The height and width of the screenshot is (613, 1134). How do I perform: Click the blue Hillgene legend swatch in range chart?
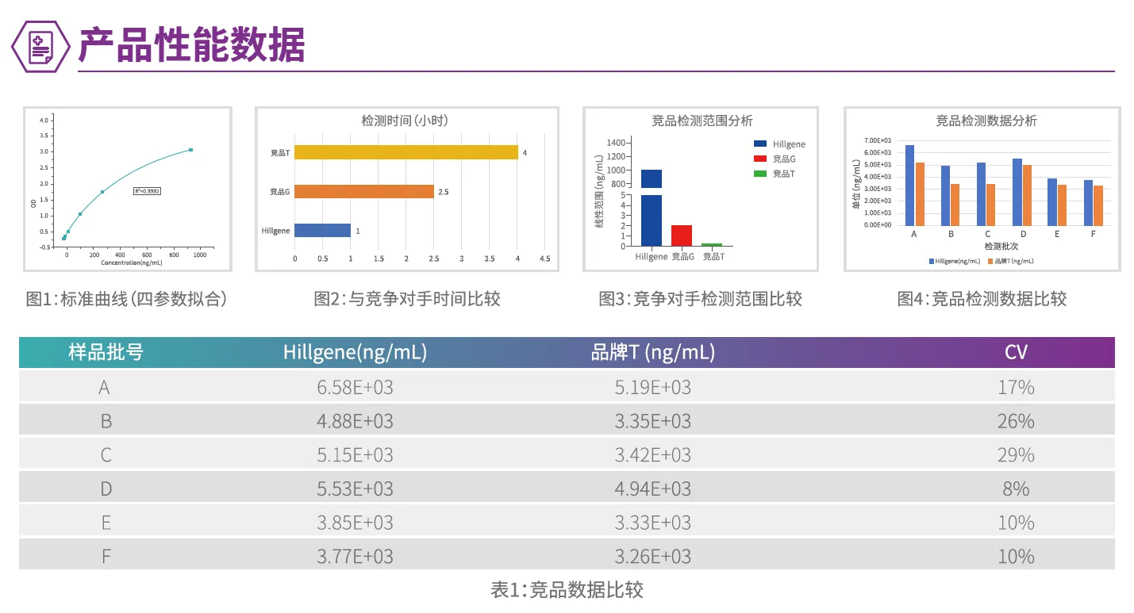pyautogui.click(x=760, y=144)
